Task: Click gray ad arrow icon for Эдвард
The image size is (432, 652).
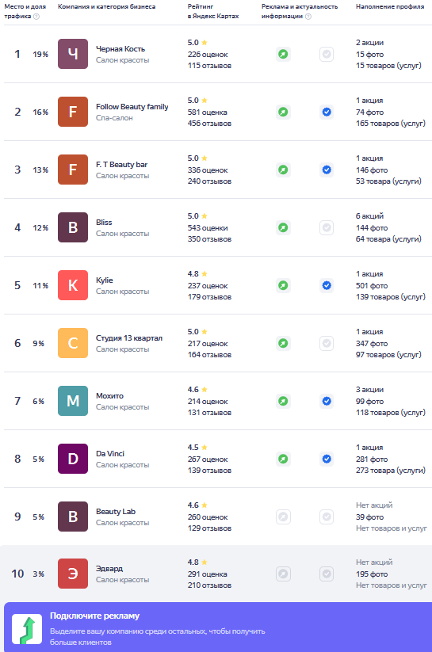Action: (283, 574)
